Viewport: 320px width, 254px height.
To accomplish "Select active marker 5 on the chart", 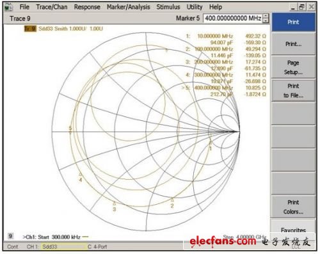I will click(70, 132).
